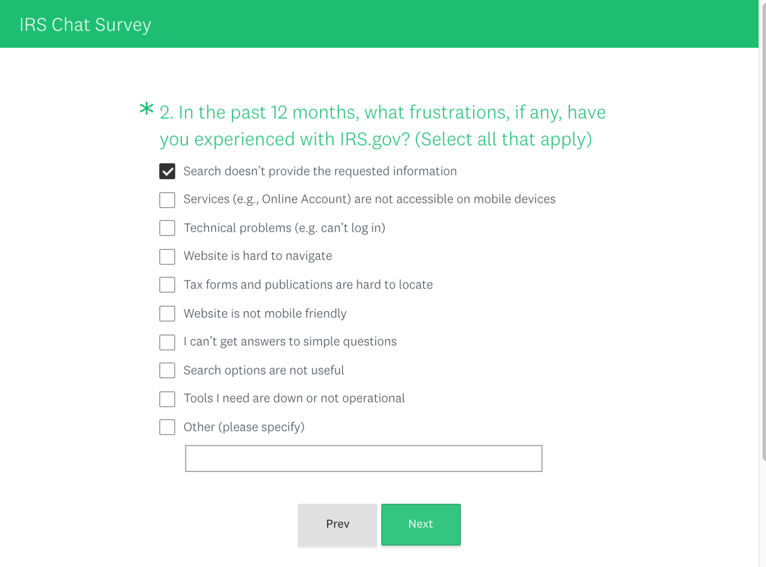Screen dimensions: 766x567
Task: Go back with the Prev button
Action: pos(337,524)
